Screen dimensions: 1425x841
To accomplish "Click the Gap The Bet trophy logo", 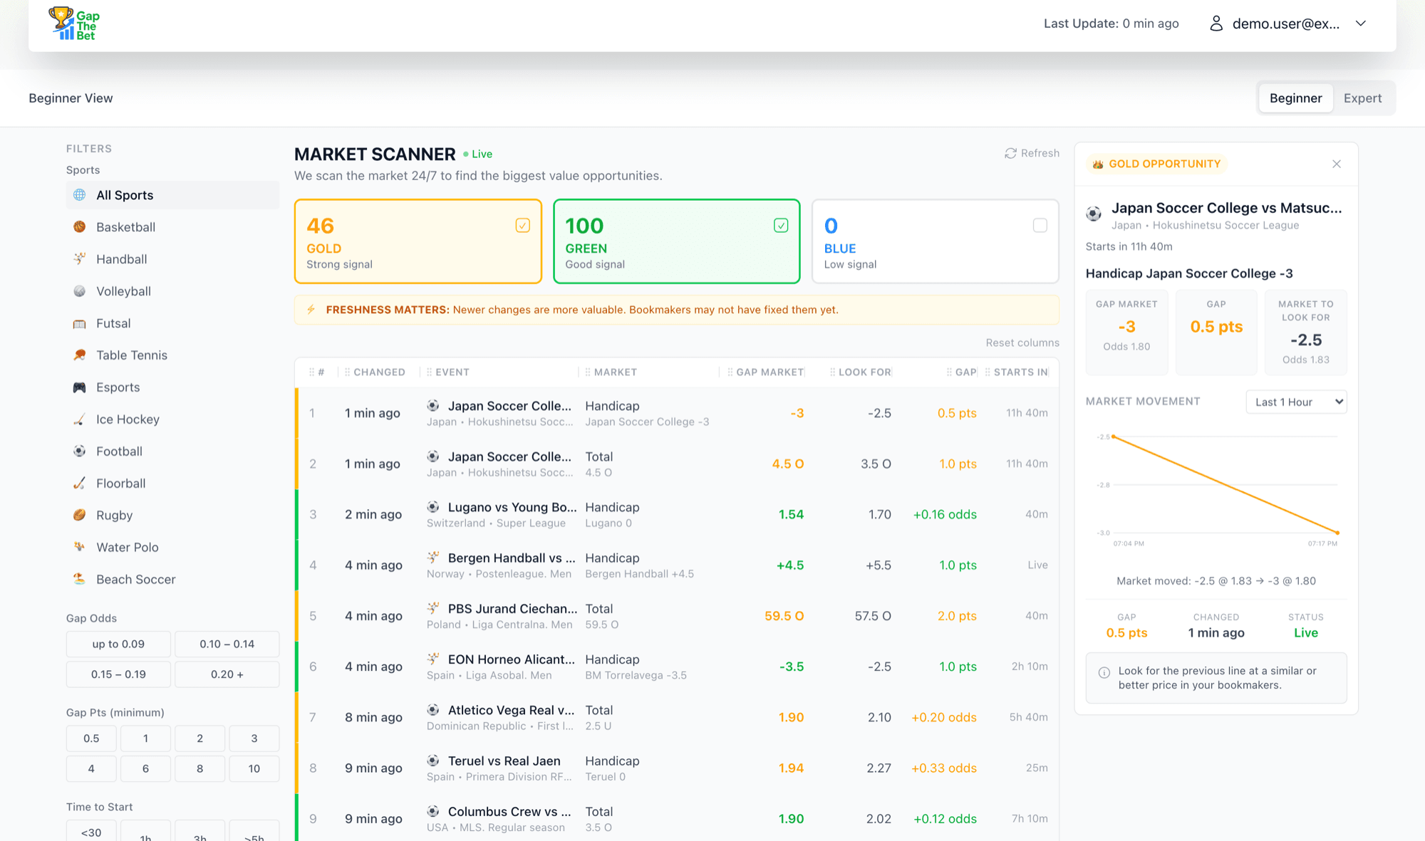I will point(74,23).
